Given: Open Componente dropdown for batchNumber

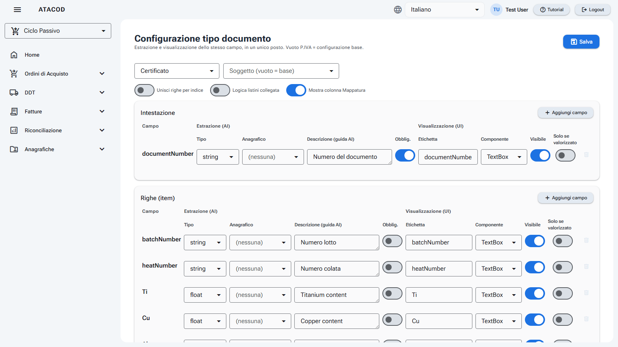Looking at the screenshot, I should click(499, 243).
